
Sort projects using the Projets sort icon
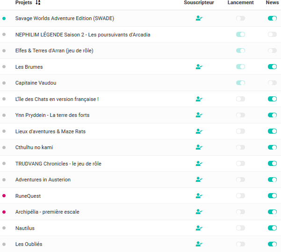coord(38,3)
